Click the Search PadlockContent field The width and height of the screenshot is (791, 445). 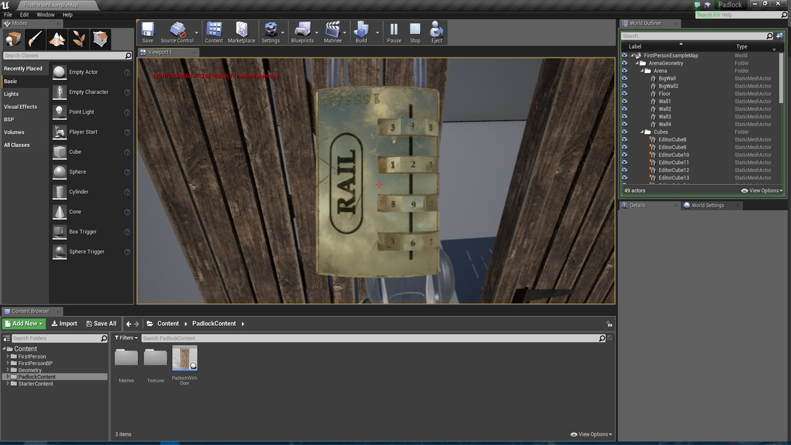373,338
